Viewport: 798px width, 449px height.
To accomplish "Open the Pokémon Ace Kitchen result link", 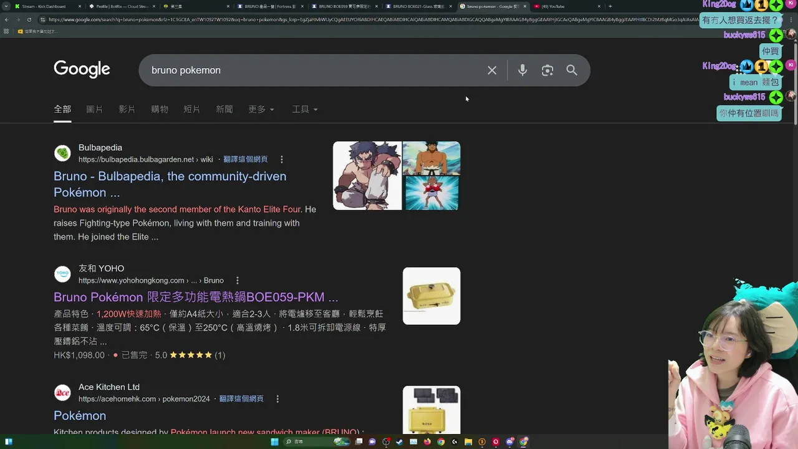I will (x=80, y=415).
